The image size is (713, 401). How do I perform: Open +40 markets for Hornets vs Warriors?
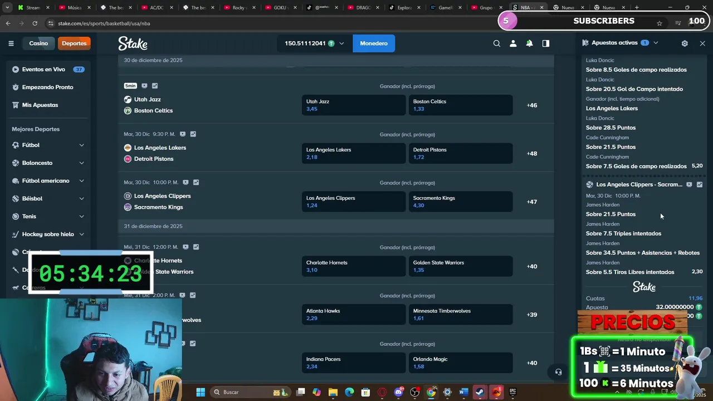coord(532,266)
